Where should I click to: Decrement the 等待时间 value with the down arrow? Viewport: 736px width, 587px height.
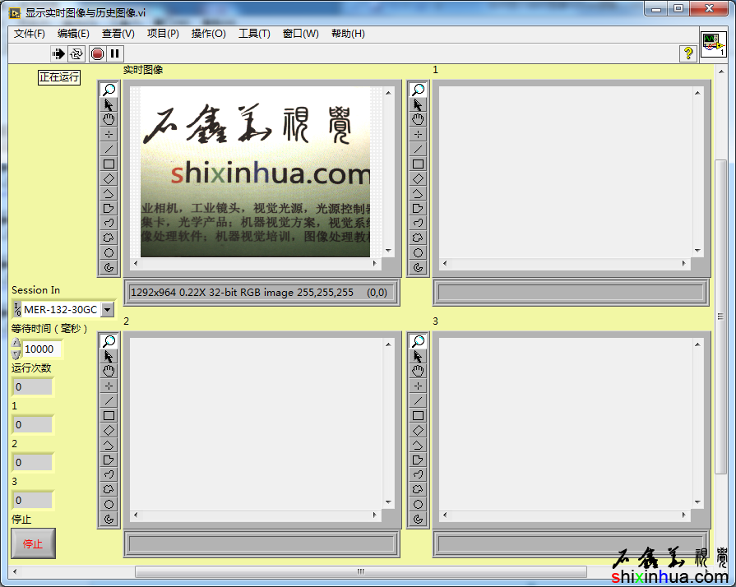(x=16, y=354)
